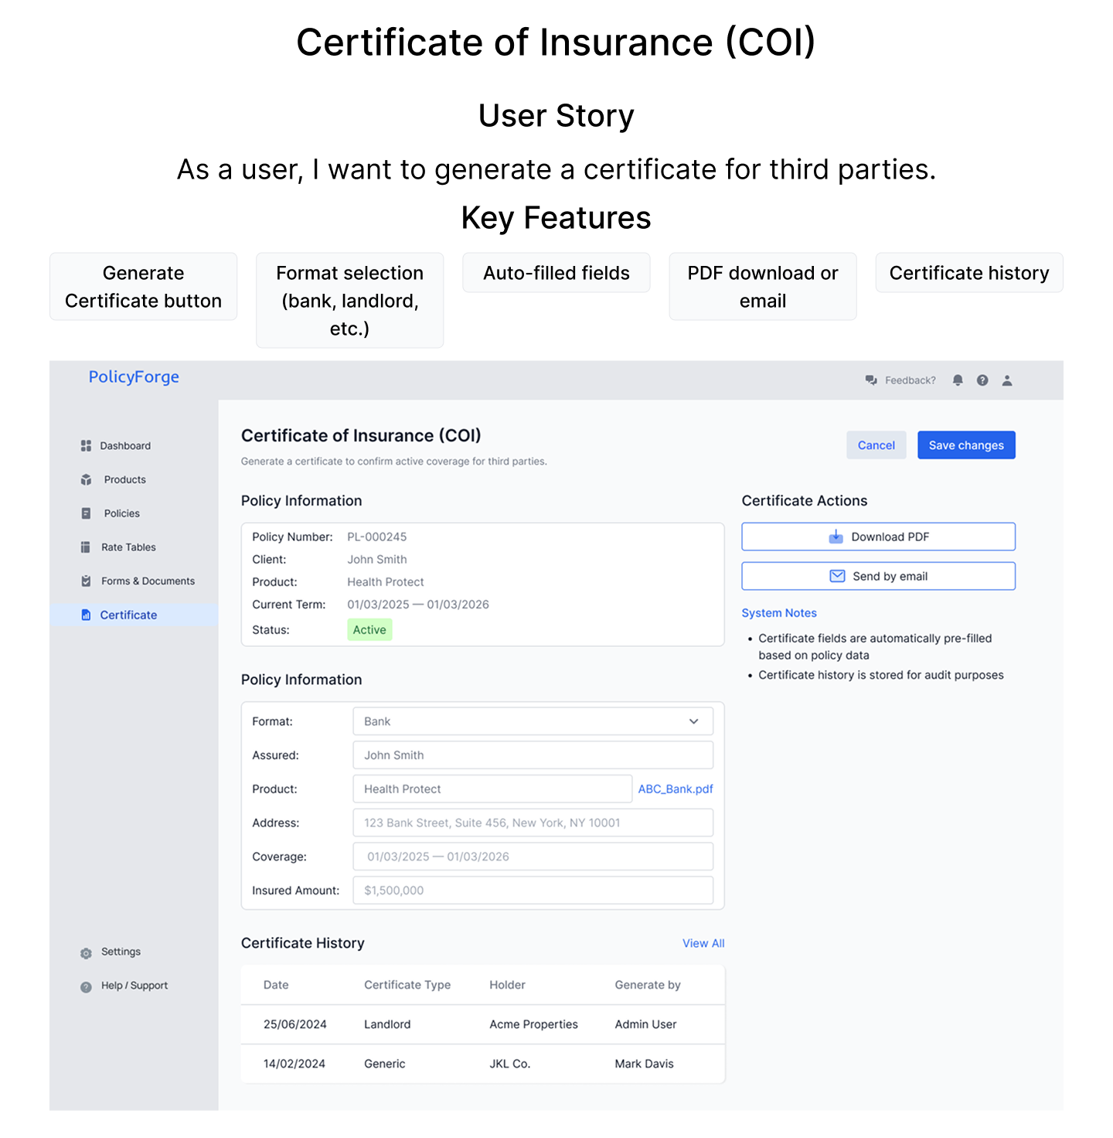1113x1138 pixels.
Task: Select the Certificate sidebar item
Action: point(128,615)
